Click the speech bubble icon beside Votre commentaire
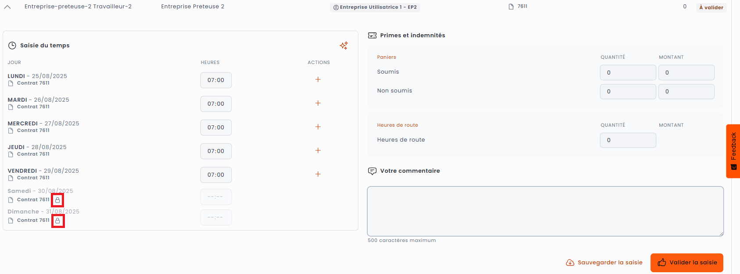The width and height of the screenshot is (740, 274). click(x=372, y=171)
